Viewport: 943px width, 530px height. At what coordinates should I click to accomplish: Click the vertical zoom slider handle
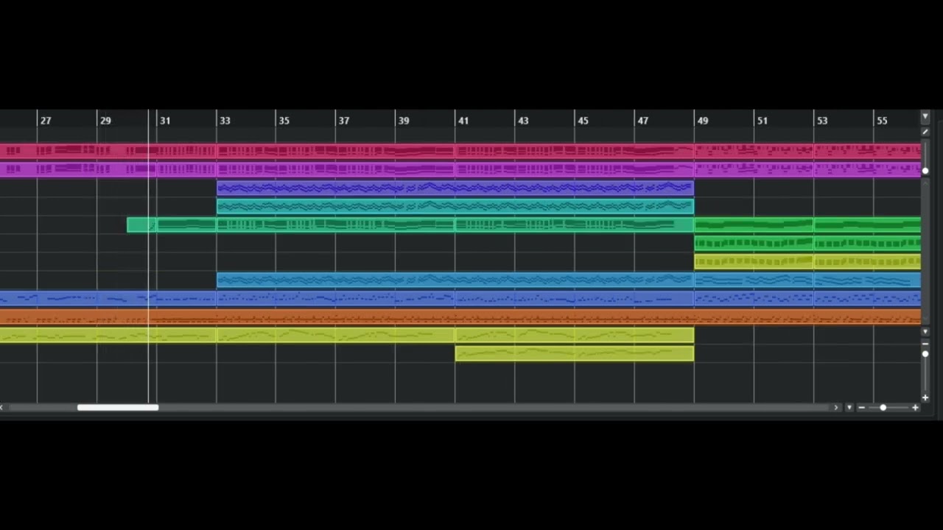tap(925, 354)
